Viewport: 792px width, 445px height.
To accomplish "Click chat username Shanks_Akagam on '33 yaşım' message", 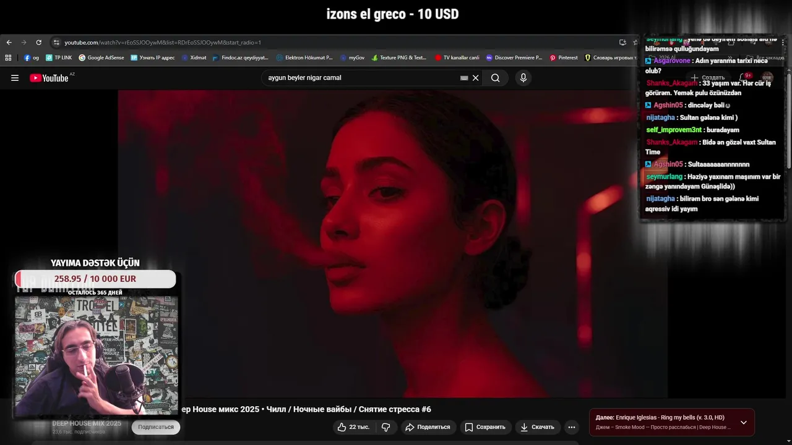I will click(672, 83).
